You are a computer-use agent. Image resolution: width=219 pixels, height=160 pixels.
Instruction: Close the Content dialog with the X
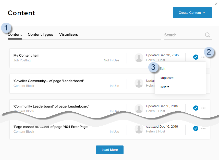click(216, 4)
